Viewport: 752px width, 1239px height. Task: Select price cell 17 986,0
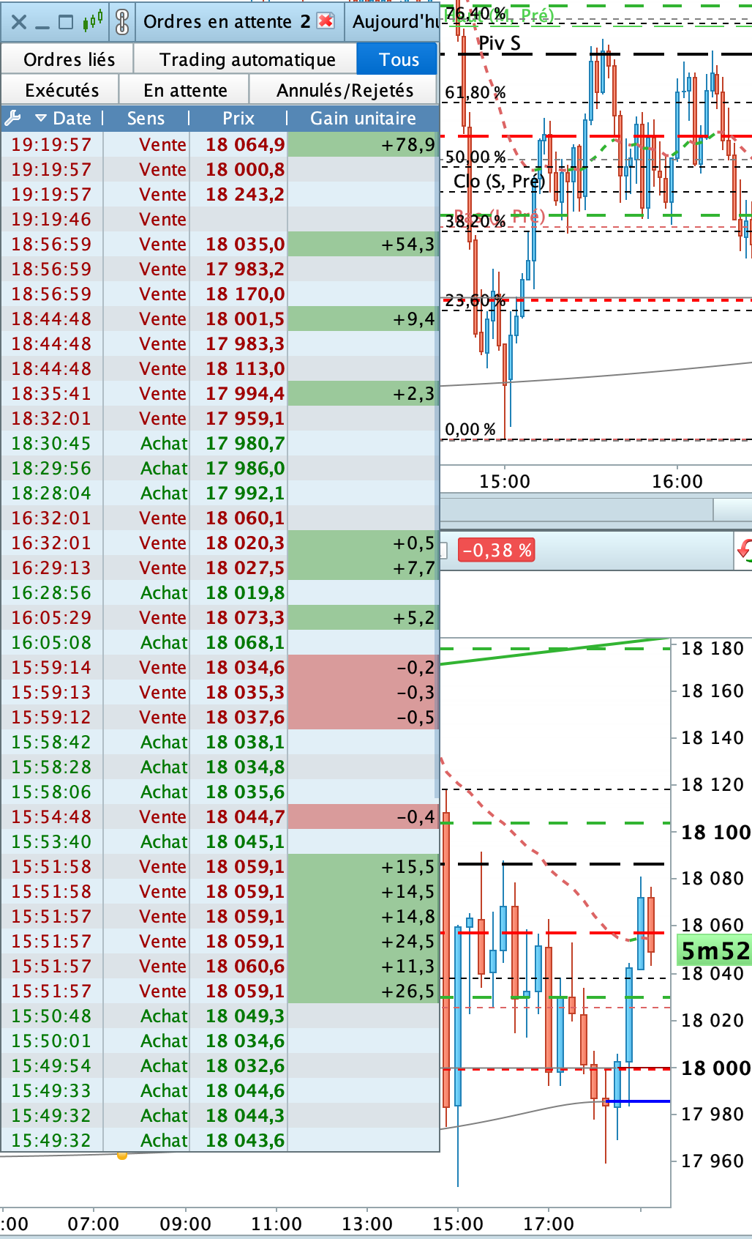(x=238, y=468)
